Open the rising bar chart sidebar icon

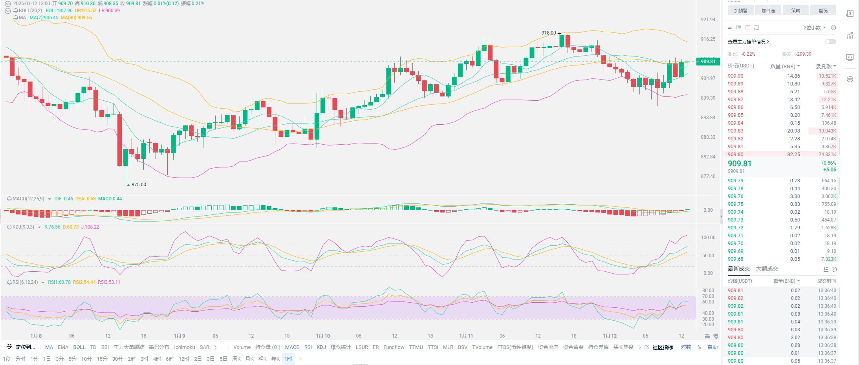click(850, 36)
